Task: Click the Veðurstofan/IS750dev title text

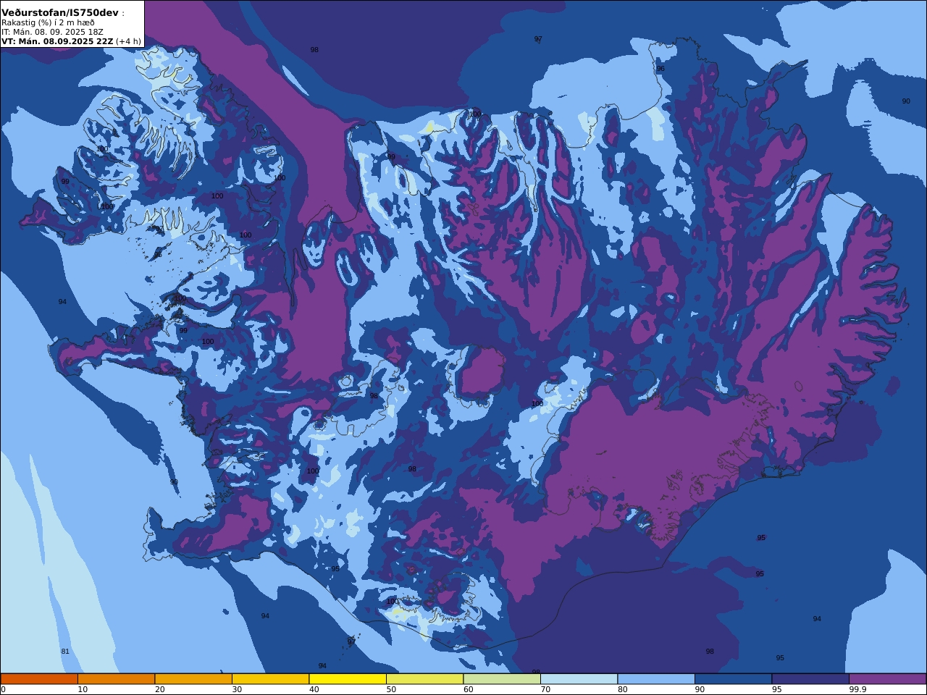Action: click(60, 13)
